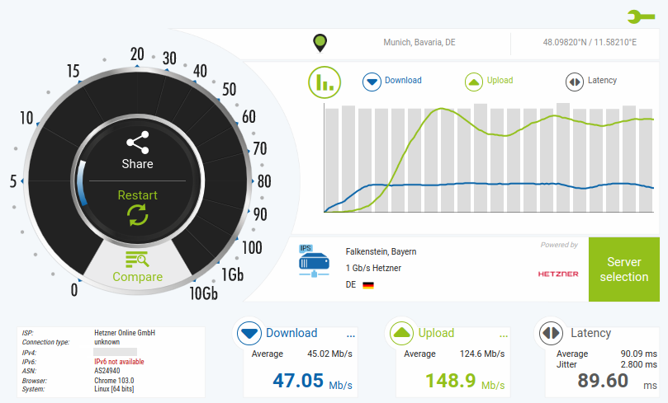Screen dimensions: 668x403
Task: Click the green location pin icon
Action: [320, 42]
